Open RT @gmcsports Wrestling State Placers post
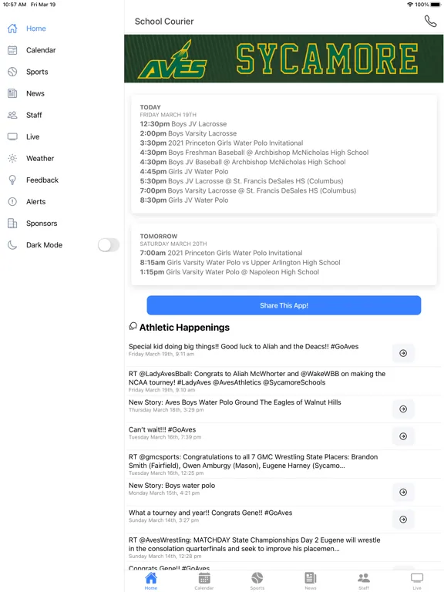 click(254, 463)
